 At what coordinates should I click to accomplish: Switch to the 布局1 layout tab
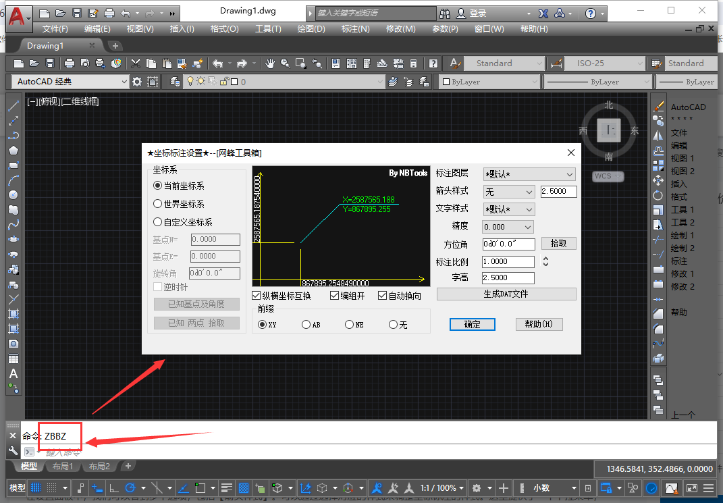click(62, 467)
